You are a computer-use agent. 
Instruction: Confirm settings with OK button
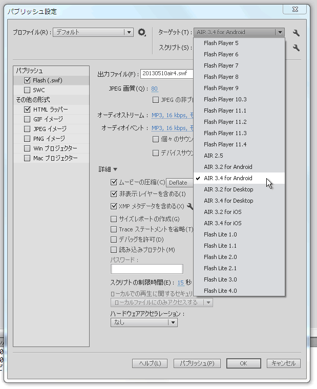244,363
